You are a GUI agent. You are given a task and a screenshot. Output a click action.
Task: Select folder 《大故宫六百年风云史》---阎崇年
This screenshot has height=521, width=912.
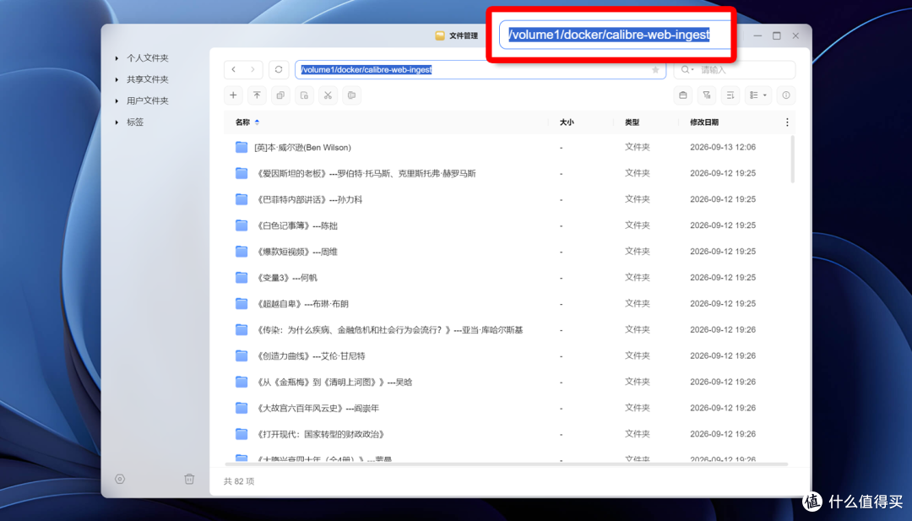(x=317, y=408)
